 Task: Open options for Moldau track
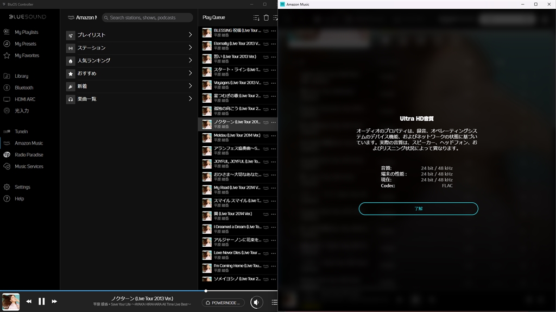click(x=274, y=135)
